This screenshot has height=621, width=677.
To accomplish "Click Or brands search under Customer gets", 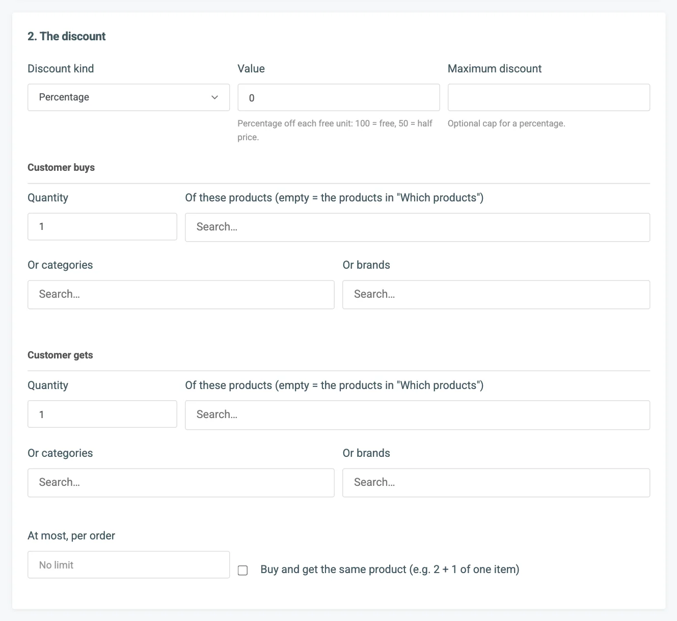I will 496,483.
